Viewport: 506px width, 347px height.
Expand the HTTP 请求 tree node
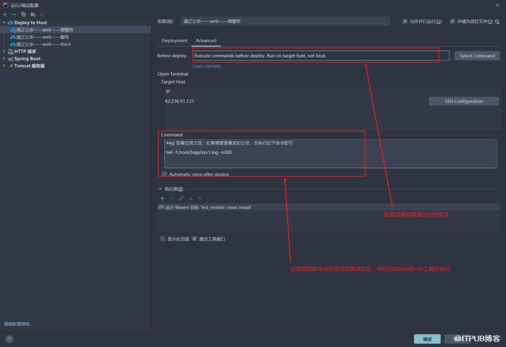pos(4,51)
